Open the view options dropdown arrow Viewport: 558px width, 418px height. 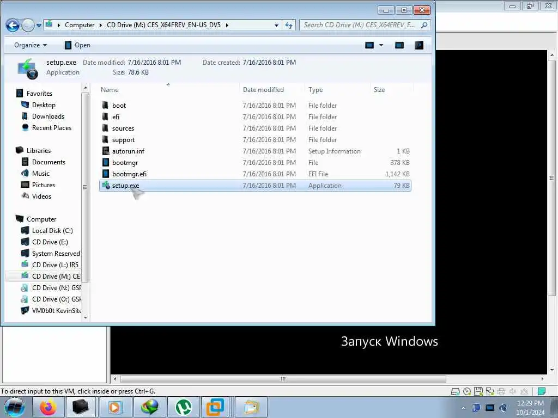click(x=381, y=45)
